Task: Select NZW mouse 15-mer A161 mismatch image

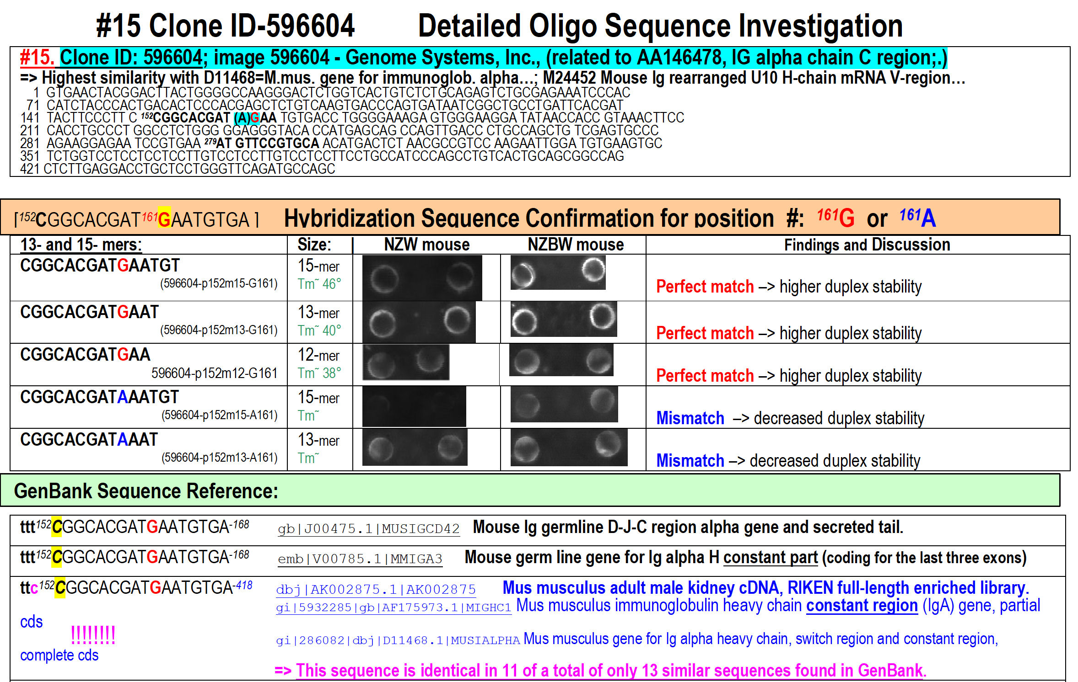Action: [x=414, y=406]
